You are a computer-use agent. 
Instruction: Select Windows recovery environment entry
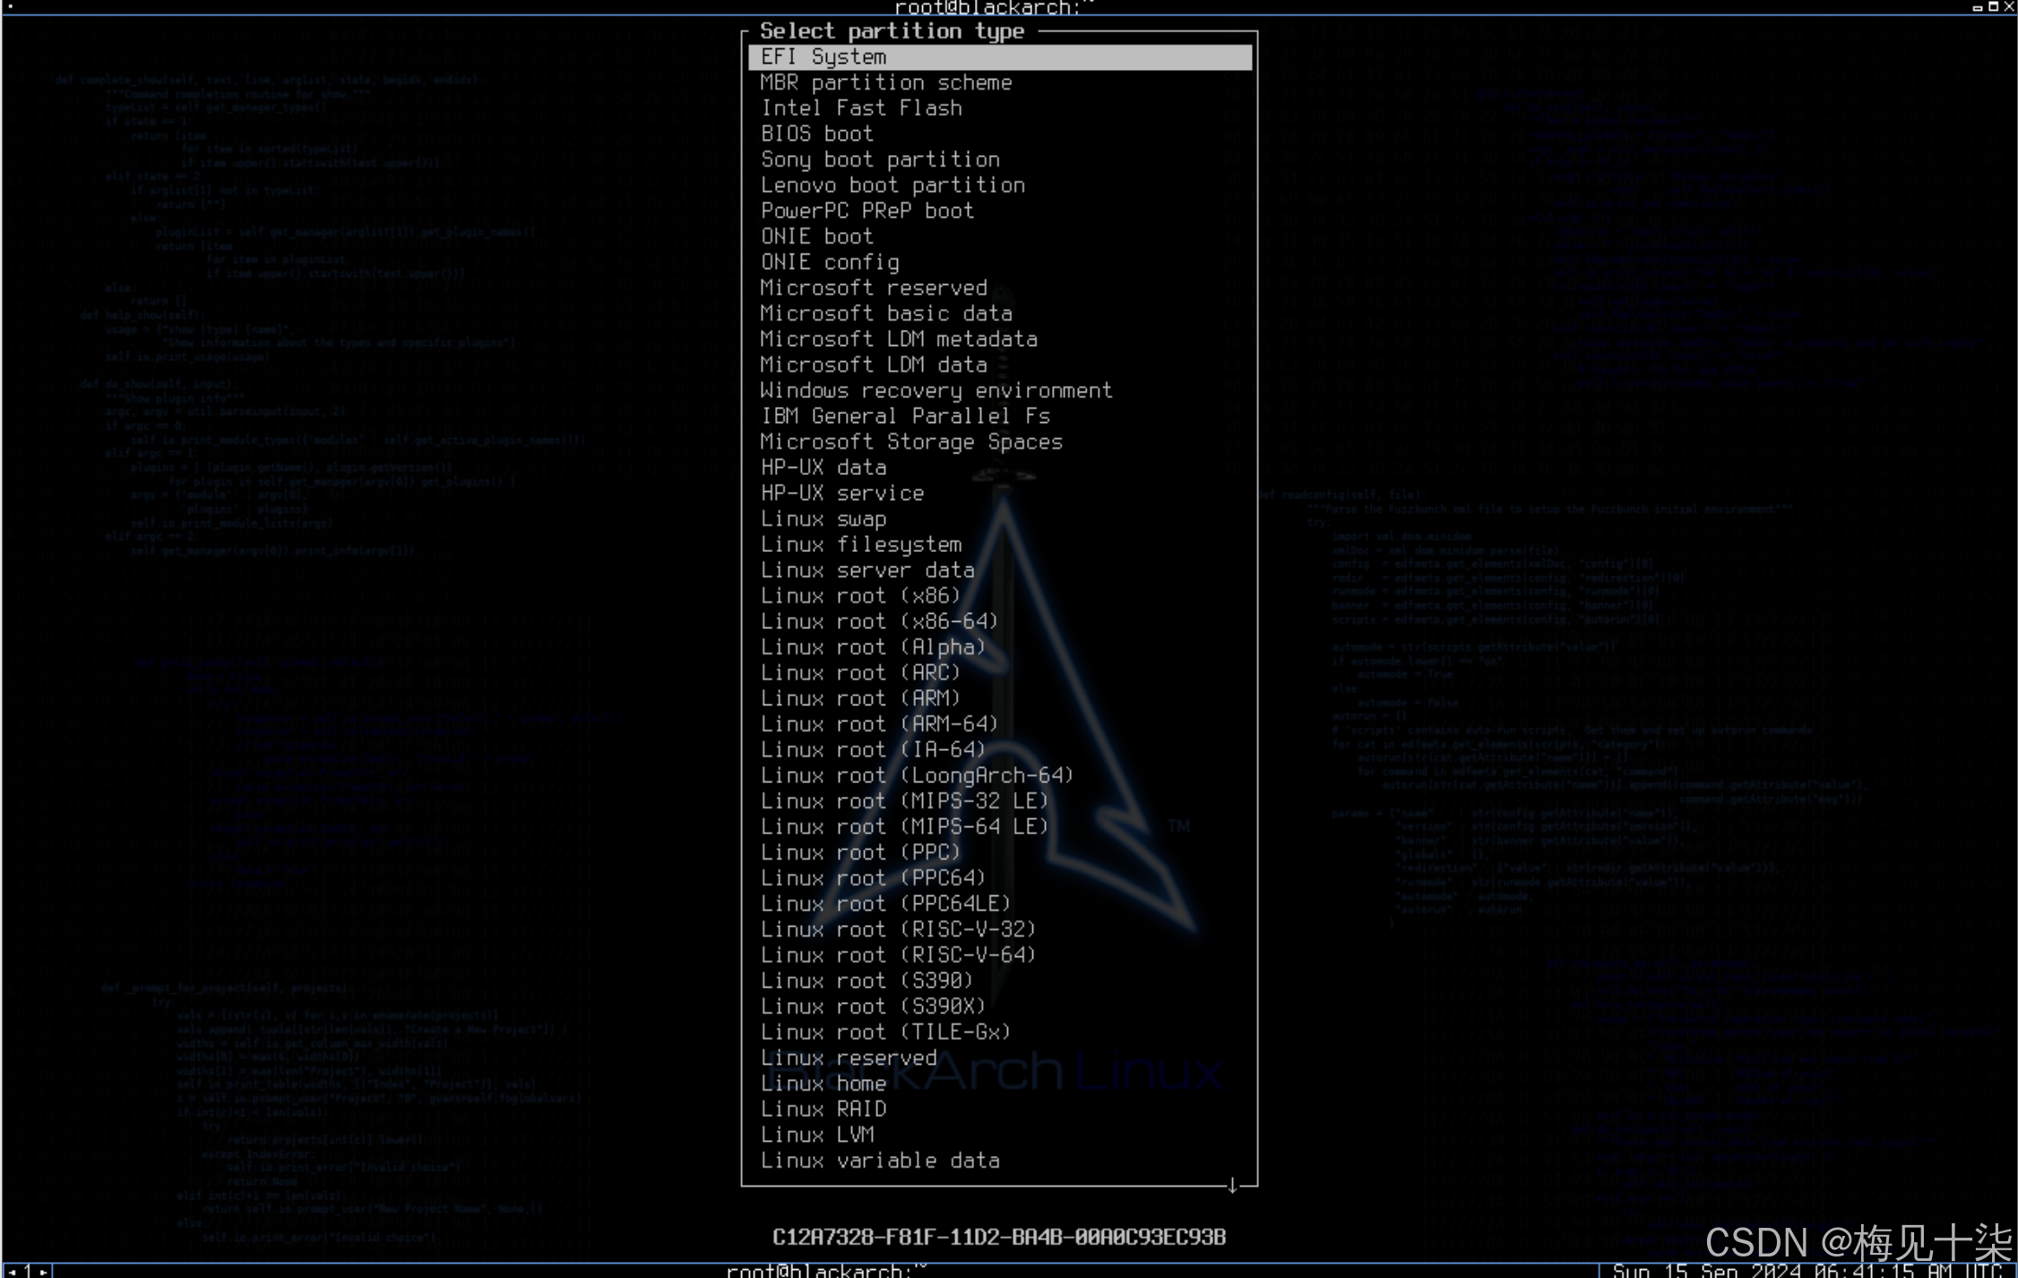tap(936, 391)
